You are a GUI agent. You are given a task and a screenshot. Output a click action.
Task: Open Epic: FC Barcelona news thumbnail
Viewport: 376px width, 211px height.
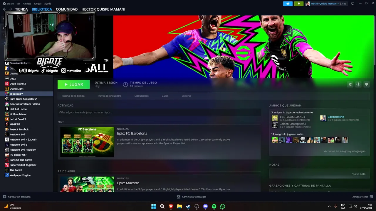[87, 142]
